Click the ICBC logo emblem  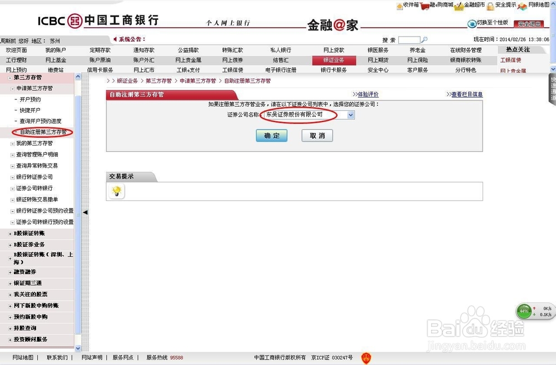coord(75,21)
